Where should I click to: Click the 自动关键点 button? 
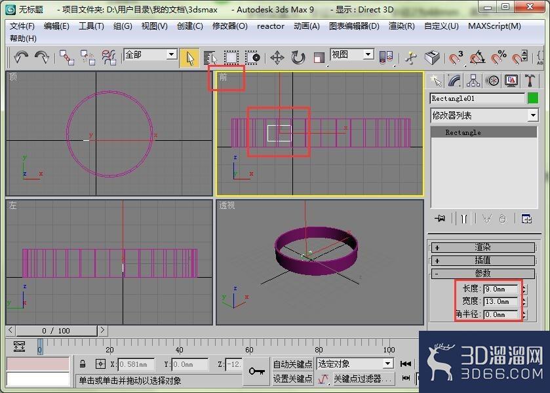(x=292, y=364)
